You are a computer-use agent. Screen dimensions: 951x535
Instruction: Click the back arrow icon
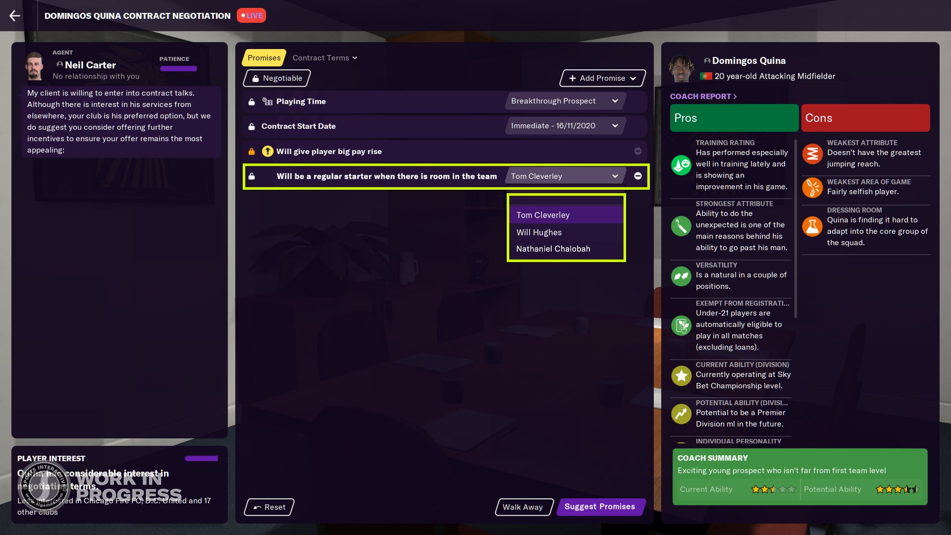[x=15, y=16]
